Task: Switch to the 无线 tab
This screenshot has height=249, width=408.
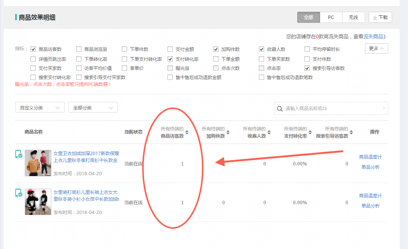Action: click(x=353, y=17)
